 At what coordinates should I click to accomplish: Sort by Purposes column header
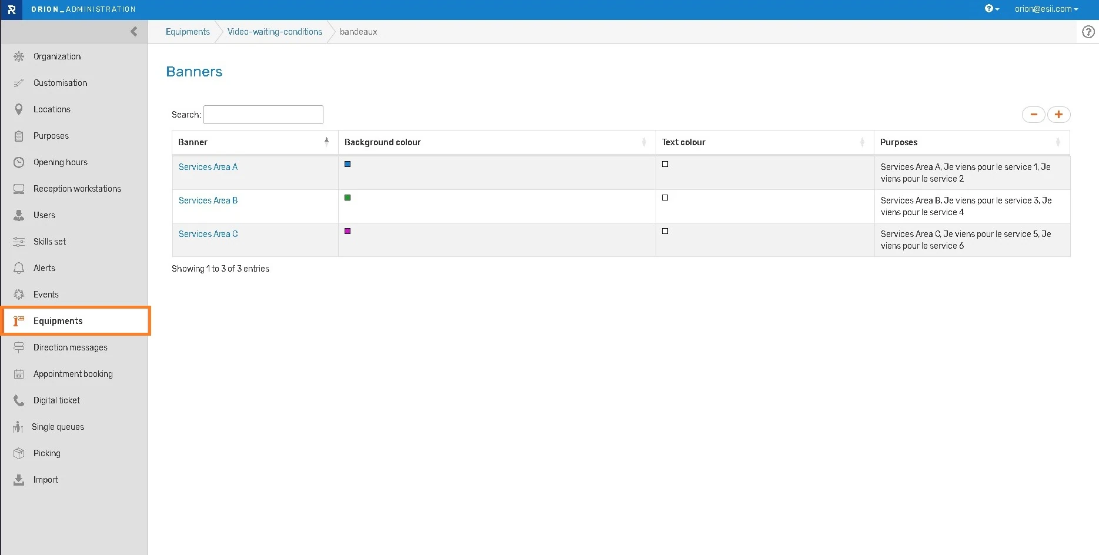tap(972, 142)
